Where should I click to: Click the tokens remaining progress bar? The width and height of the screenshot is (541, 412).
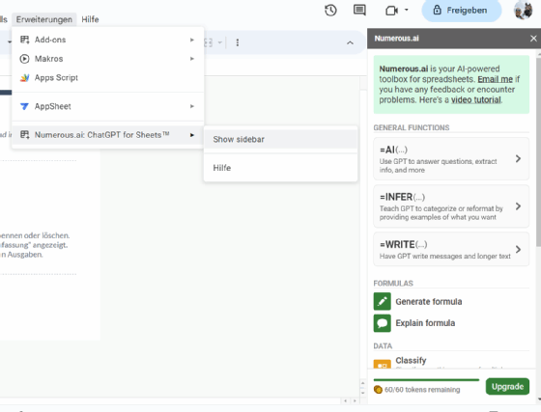click(x=426, y=380)
